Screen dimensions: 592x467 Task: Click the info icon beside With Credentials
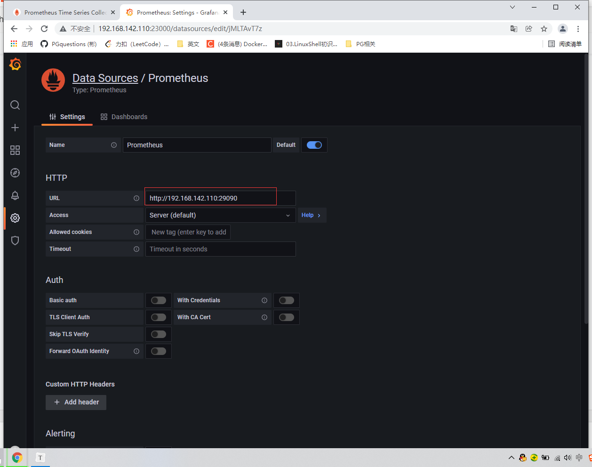[264, 300]
